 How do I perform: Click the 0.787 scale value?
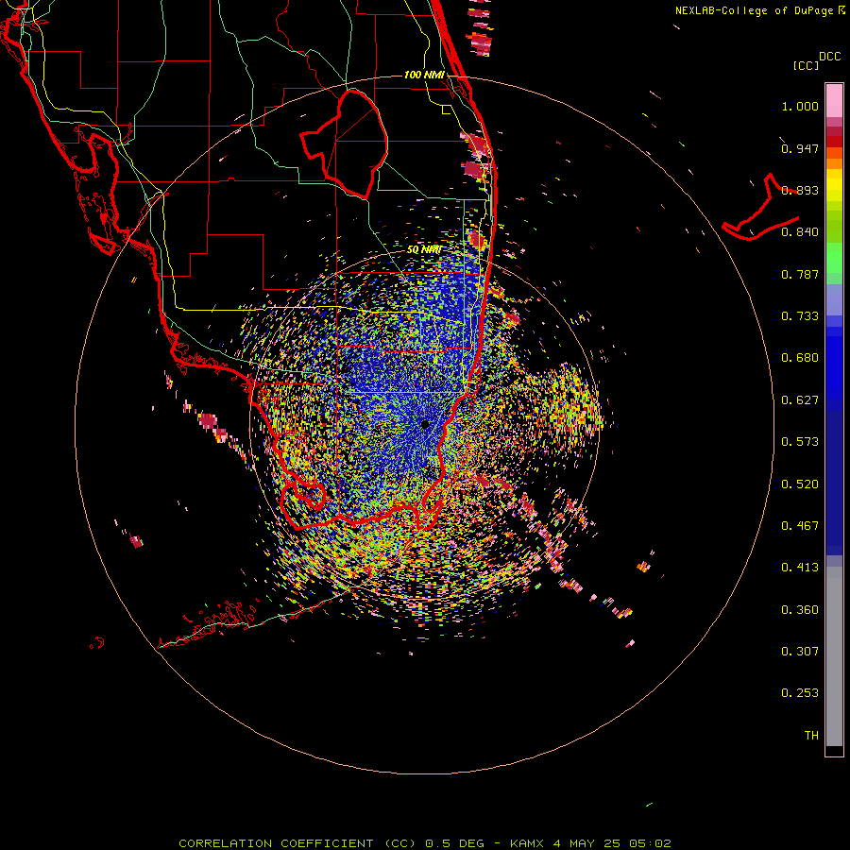tap(800, 274)
